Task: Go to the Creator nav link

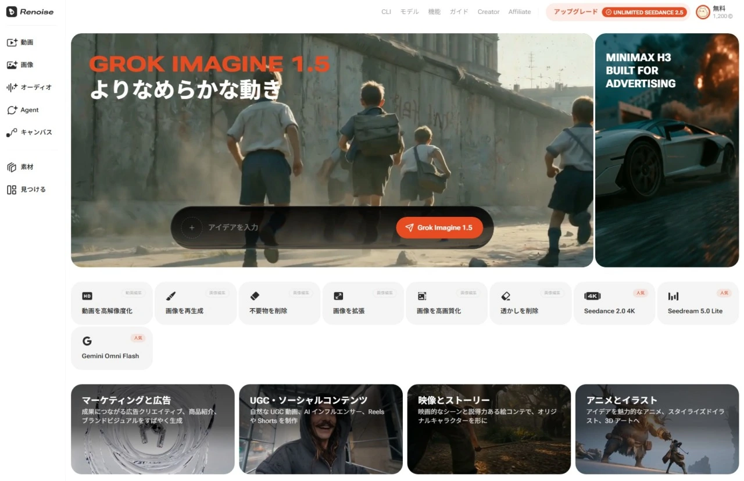Action: tap(488, 12)
